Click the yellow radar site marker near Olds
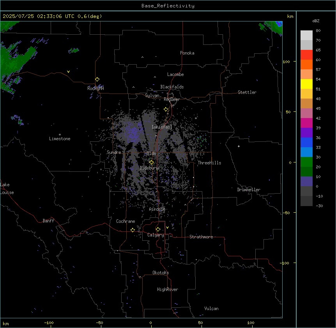The height and width of the screenshot is (328, 336). coord(151,162)
